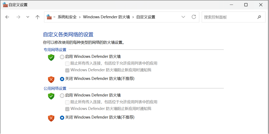The height and width of the screenshot is (134, 269).
Task: Click the 专用网络设置 section label
Action: (55, 50)
